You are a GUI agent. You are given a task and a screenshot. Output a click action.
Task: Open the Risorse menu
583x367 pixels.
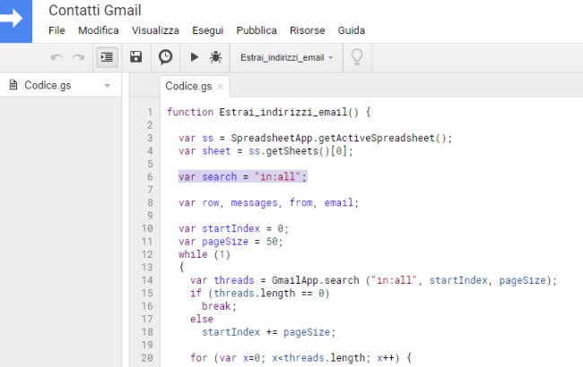(x=307, y=30)
